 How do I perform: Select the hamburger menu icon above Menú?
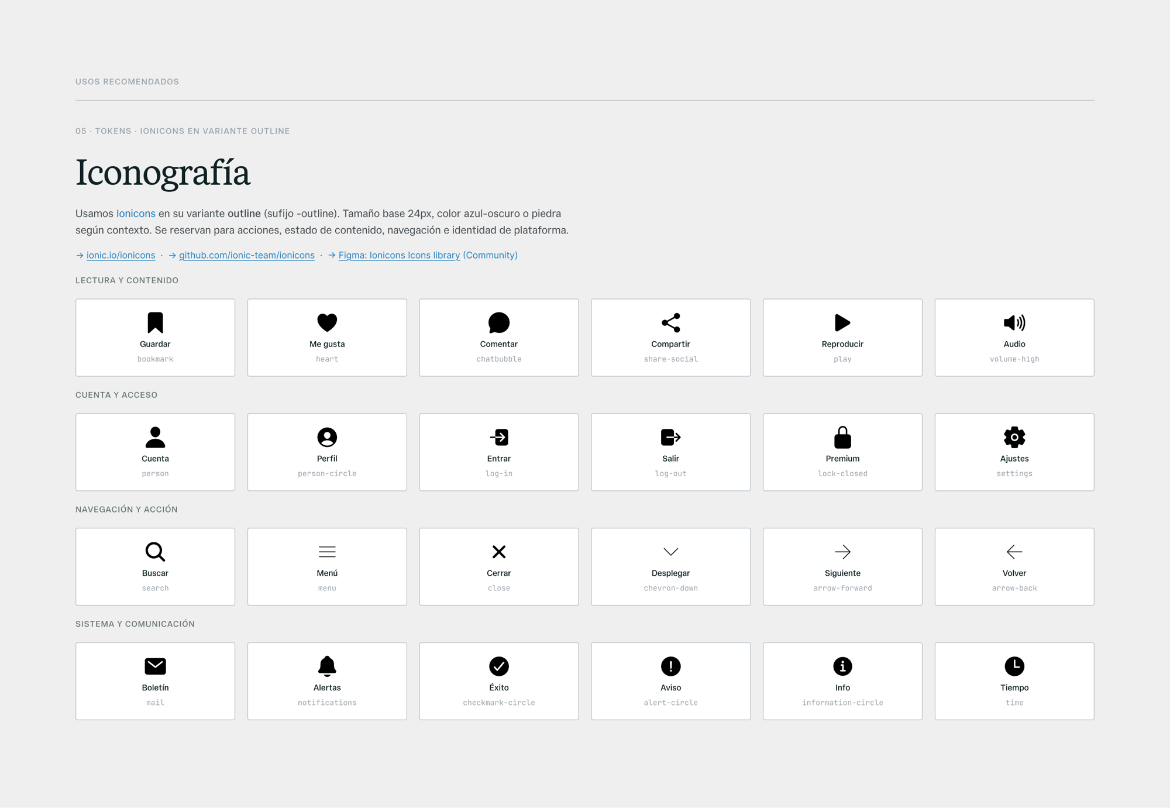(327, 552)
